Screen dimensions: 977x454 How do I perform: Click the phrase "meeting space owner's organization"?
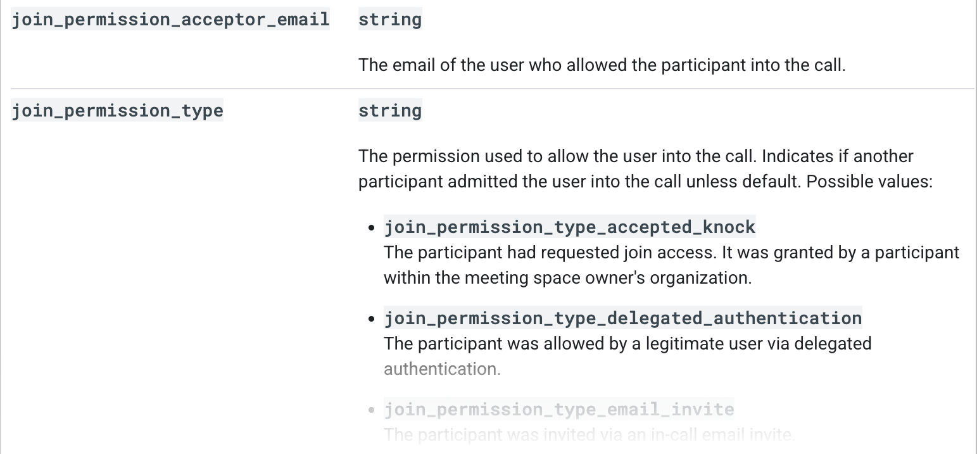coord(592,277)
